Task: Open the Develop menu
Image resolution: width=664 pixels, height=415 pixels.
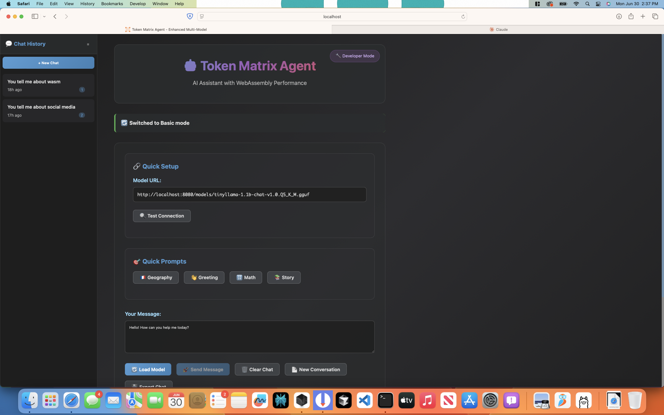Action: [138, 4]
